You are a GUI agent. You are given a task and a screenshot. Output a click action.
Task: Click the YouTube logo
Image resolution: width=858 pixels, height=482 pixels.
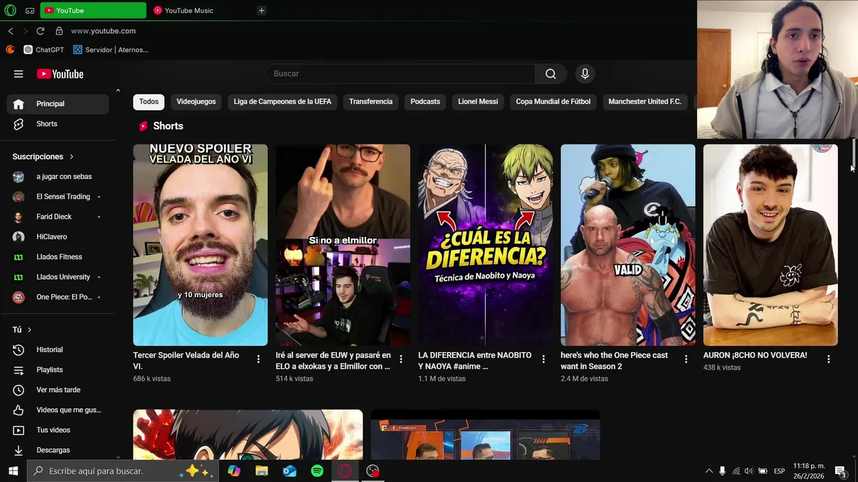60,74
